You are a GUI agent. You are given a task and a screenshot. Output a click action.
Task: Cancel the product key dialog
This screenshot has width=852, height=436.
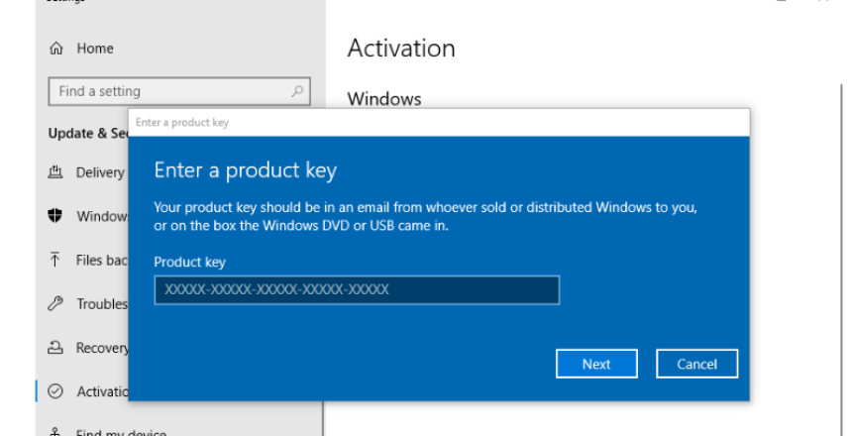[x=696, y=364]
